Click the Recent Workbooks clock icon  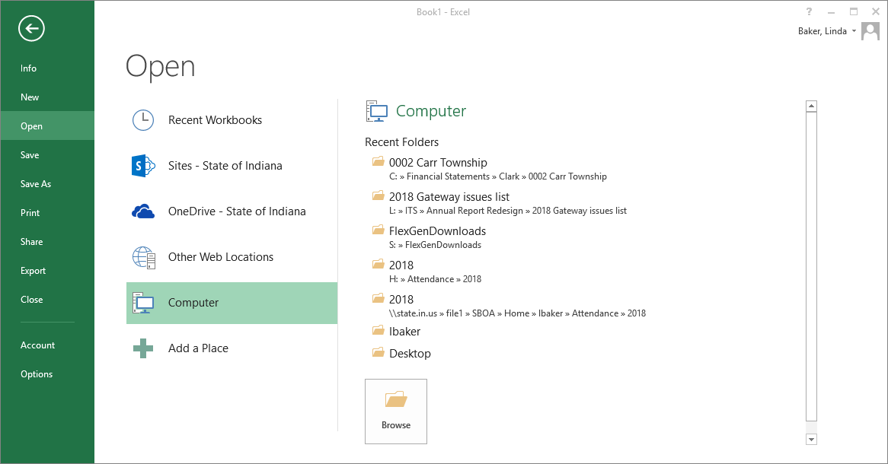[x=142, y=120]
